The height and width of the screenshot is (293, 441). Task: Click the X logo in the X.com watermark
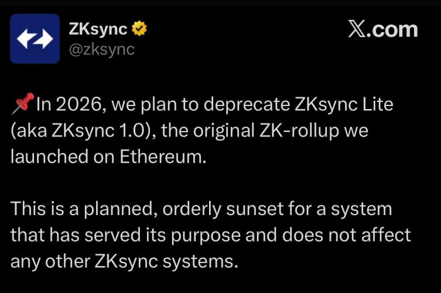(359, 29)
